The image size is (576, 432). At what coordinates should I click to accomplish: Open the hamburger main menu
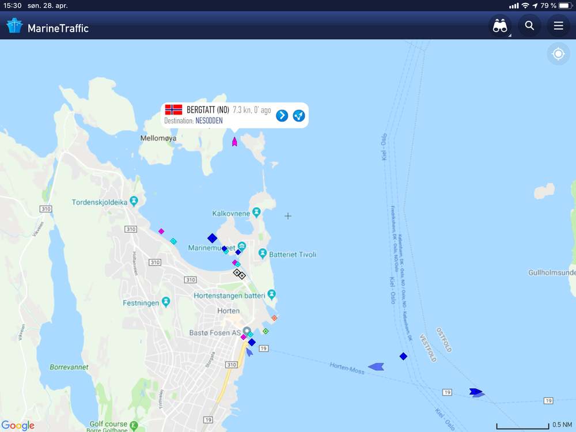[558, 26]
